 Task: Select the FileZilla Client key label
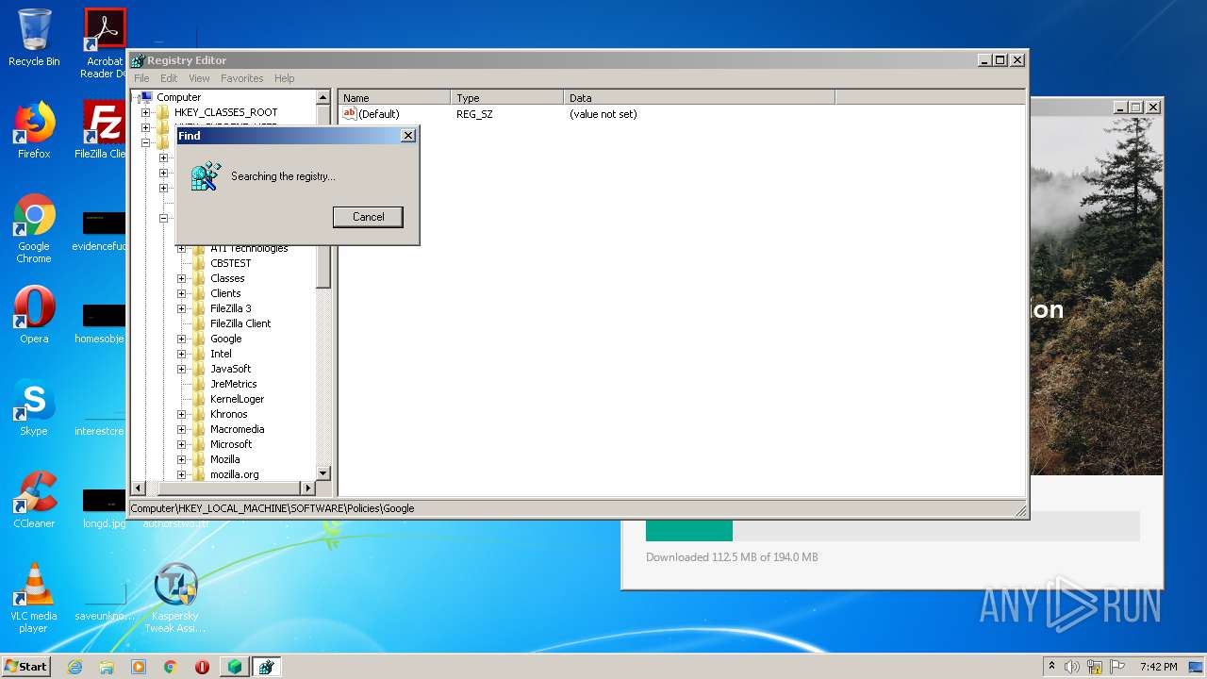[240, 323]
